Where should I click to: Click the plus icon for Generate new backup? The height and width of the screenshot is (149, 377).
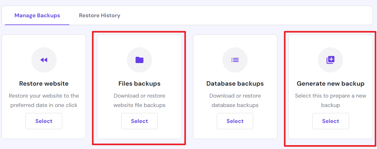[331, 60]
